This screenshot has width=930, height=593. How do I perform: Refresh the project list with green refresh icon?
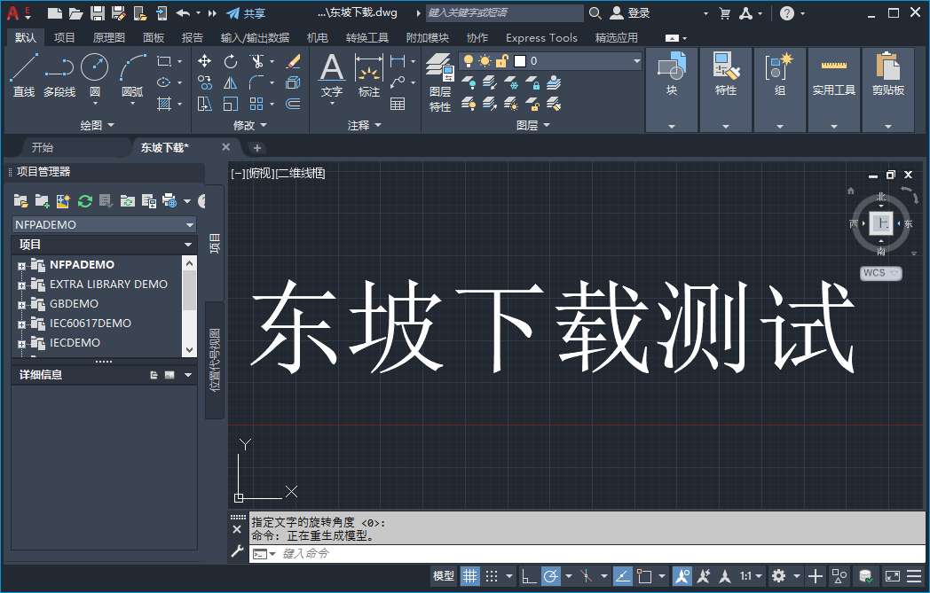84,201
